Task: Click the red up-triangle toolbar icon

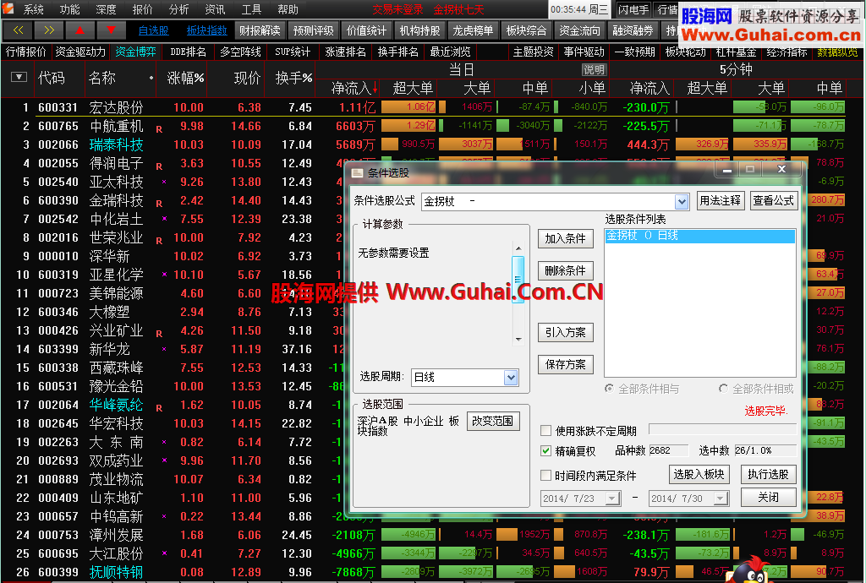Action: click(x=80, y=30)
